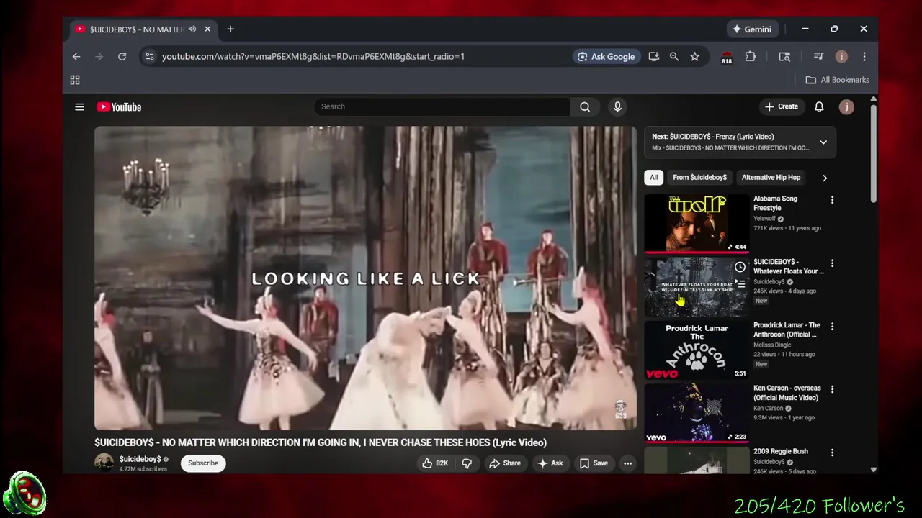Open options for Ken Carson overseas
922x518 pixels.
click(832, 389)
